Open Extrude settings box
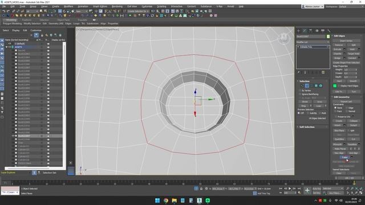 [x=344, y=50]
